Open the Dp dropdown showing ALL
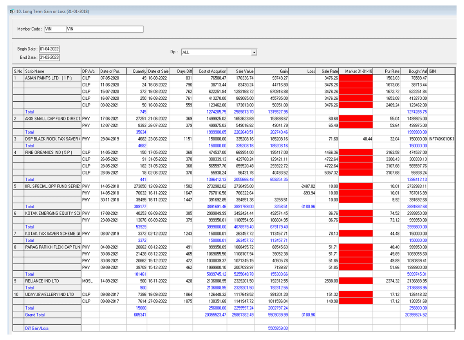This screenshot has width=464, height=340. tap(254, 52)
